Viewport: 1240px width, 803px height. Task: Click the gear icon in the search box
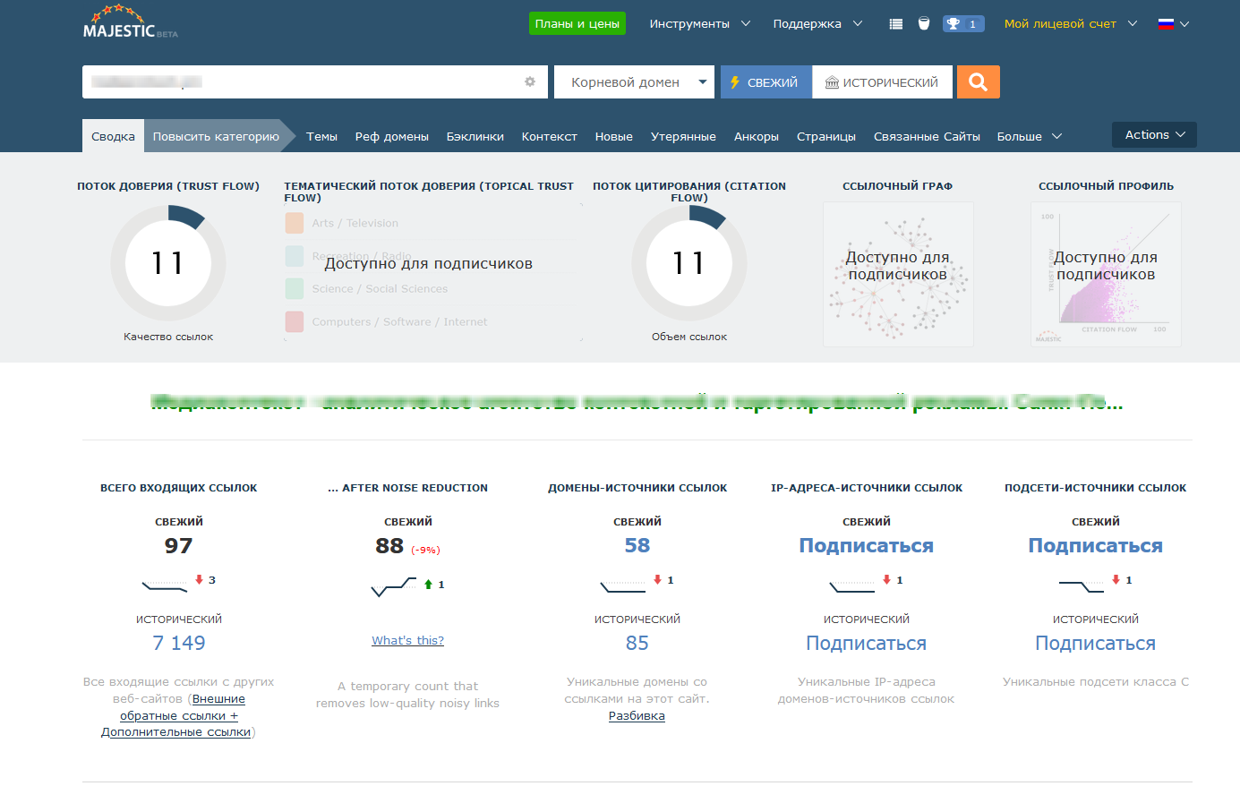click(x=530, y=81)
